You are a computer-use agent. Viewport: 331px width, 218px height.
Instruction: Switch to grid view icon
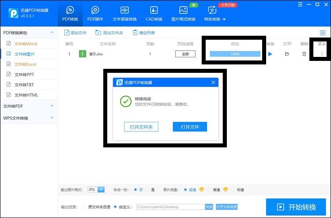(x=323, y=33)
